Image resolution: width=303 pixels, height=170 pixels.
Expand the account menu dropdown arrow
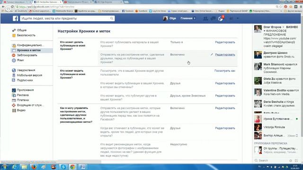[238, 18]
